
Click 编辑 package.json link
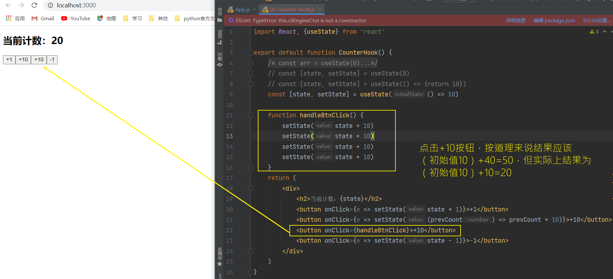[554, 20]
